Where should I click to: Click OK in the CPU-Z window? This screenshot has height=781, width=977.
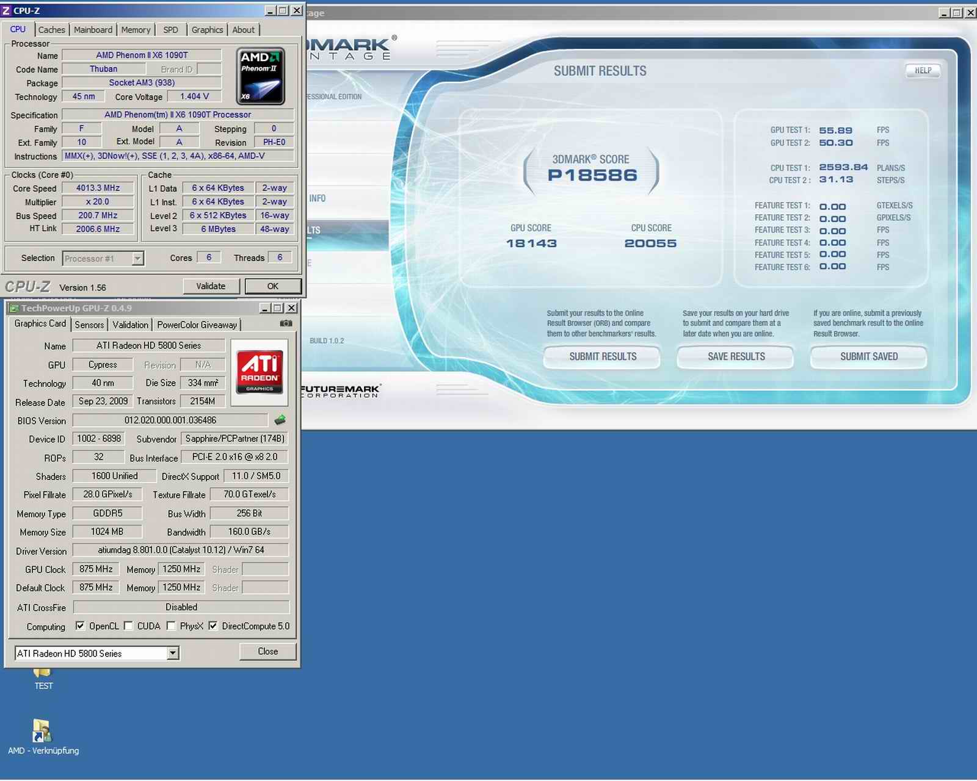[x=273, y=286]
